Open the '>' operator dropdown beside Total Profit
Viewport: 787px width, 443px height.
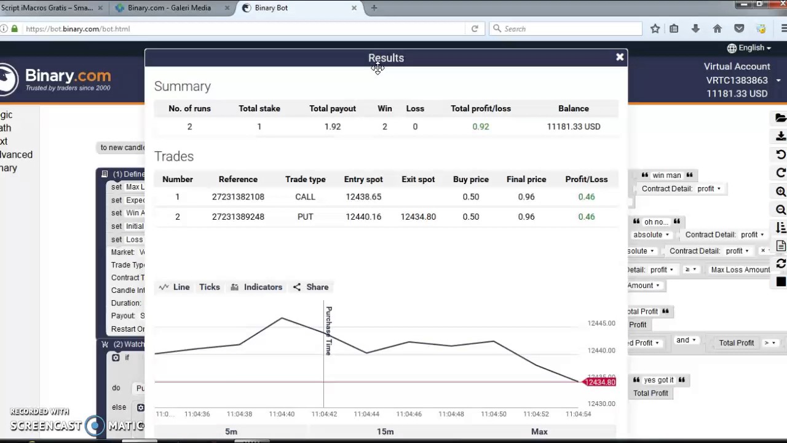(x=769, y=343)
